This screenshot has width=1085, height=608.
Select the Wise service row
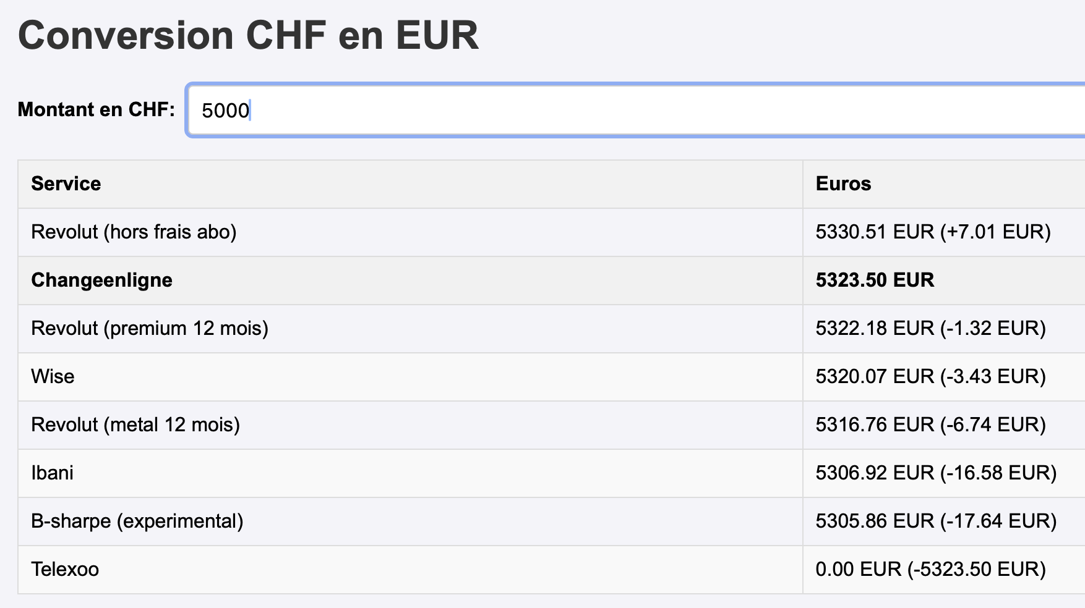tap(53, 376)
